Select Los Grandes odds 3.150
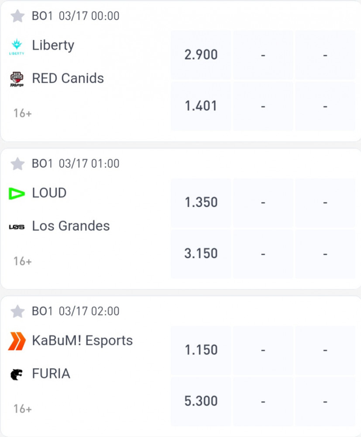 (x=201, y=254)
